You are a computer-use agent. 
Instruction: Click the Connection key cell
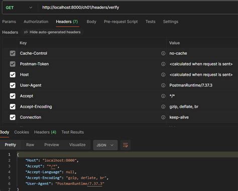coord(92,117)
